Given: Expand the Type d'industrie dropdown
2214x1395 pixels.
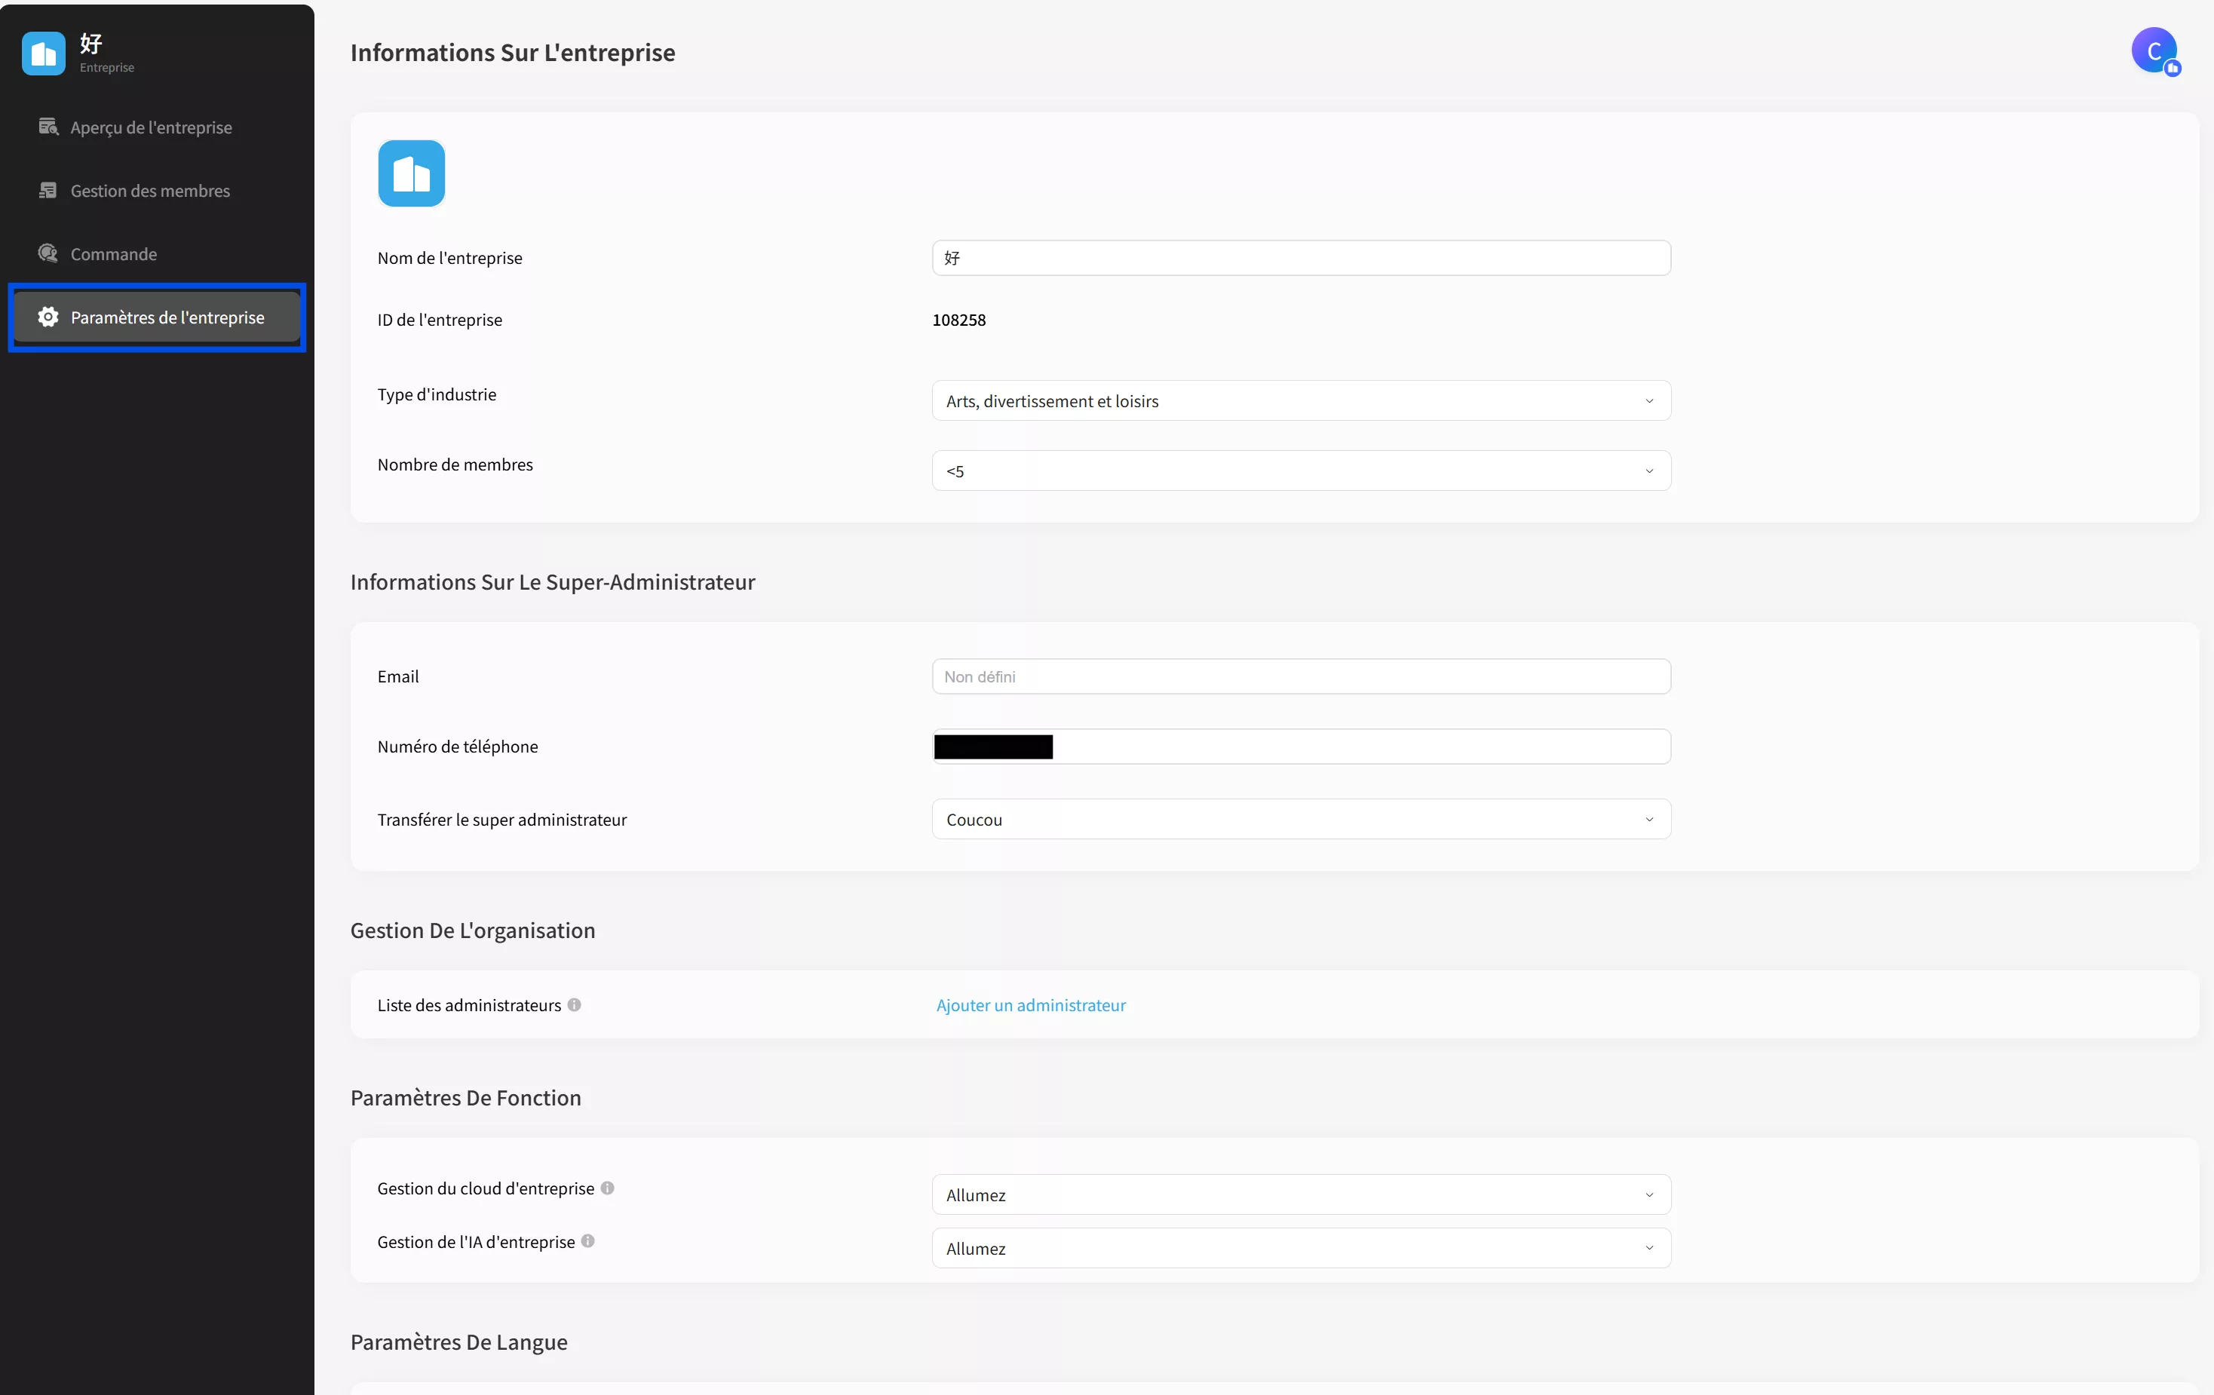Looking at the screenshot, I should pyautogui.click(x=1301, y=401).
